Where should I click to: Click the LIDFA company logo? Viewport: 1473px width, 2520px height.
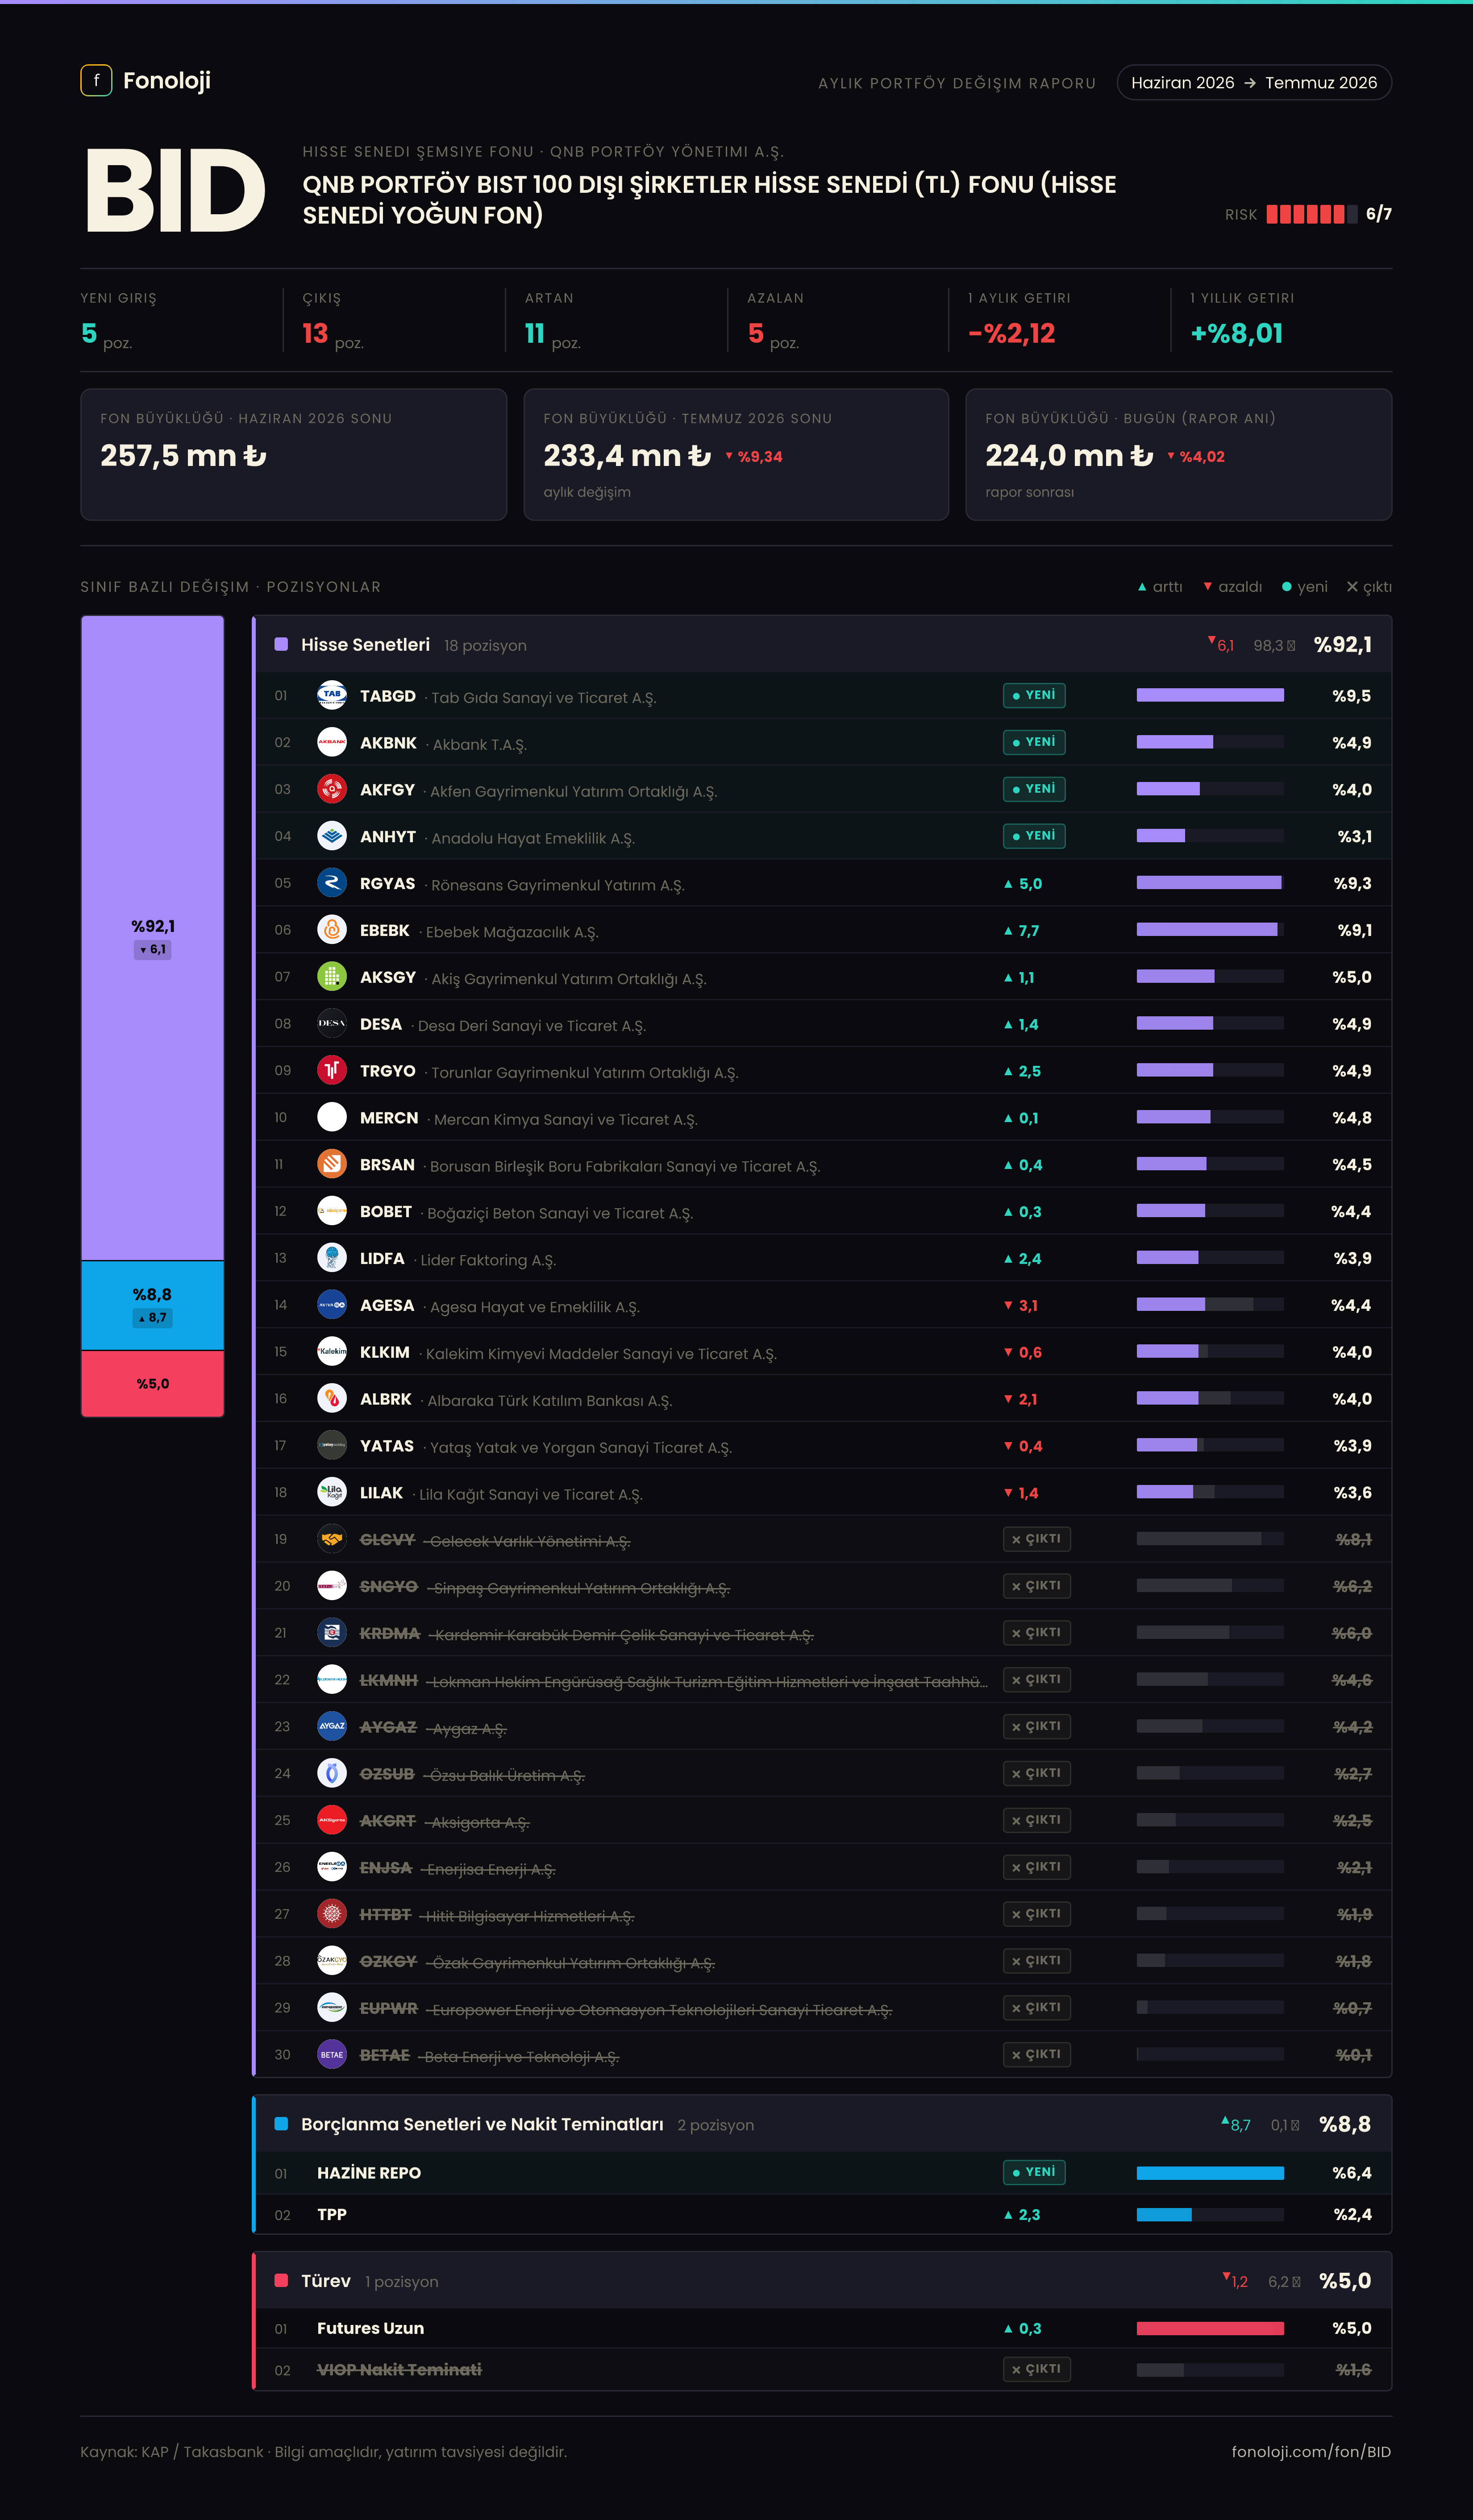click(332, 1258)
